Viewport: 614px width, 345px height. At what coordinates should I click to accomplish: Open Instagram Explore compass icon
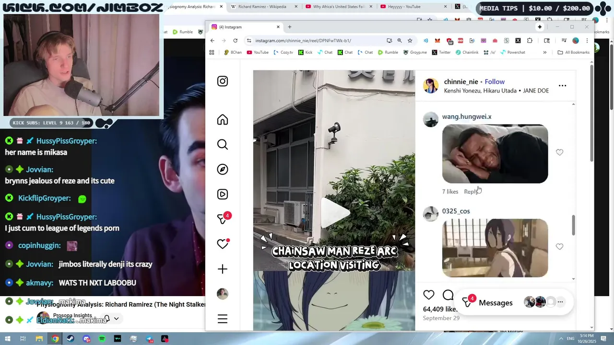223,169
